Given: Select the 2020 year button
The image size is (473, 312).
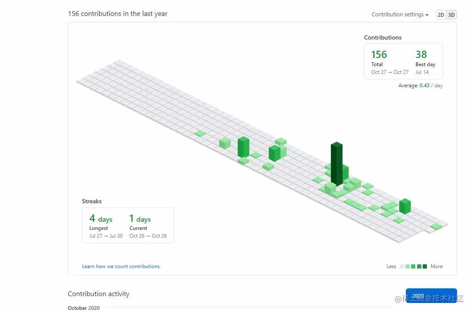Looking at the screenshot, I should click(431, 296).
